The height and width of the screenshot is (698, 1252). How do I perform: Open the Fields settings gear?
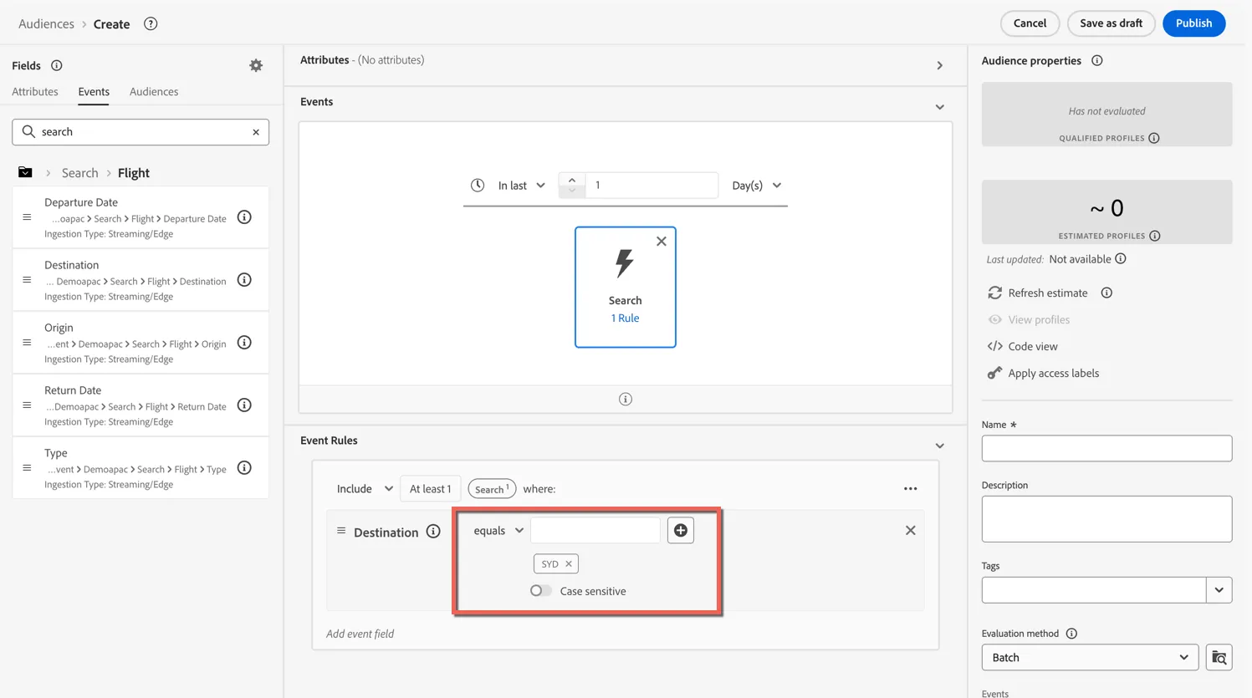click(256, 65)
